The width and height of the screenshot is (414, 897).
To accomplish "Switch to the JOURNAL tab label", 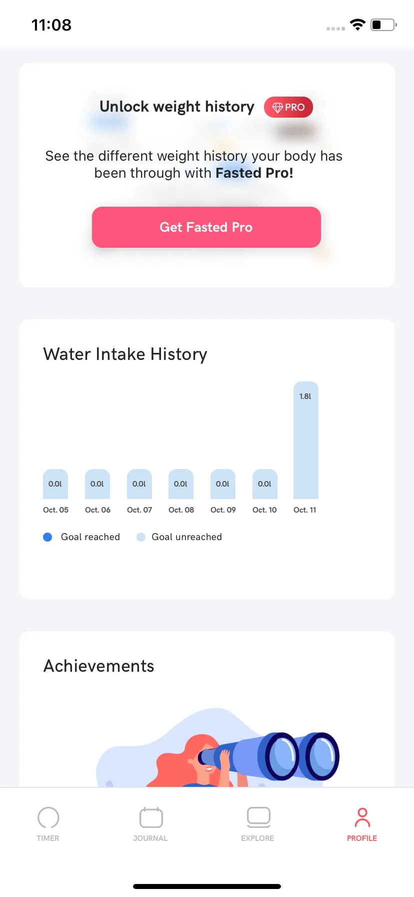I will [150, 838].
